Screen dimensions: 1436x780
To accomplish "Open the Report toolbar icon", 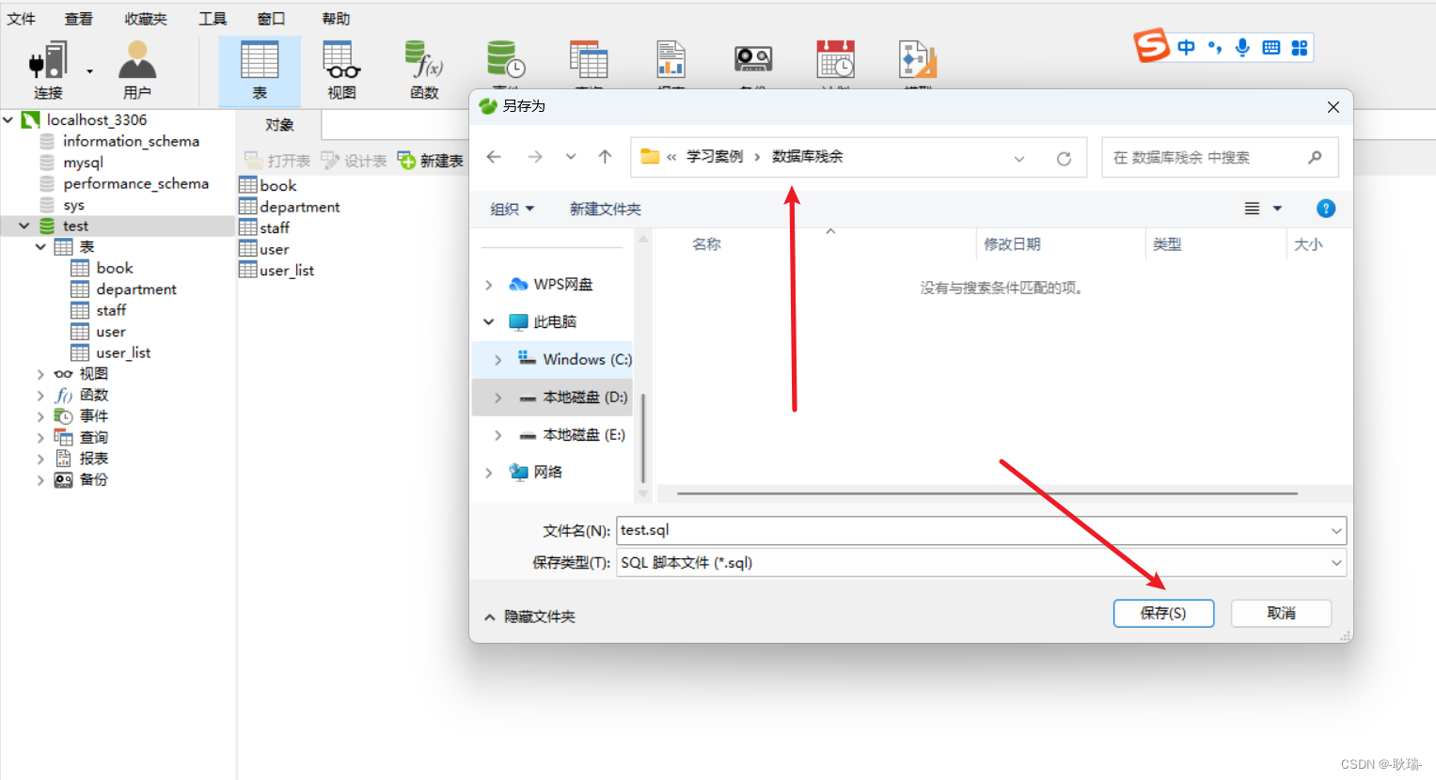I will 671,60.
